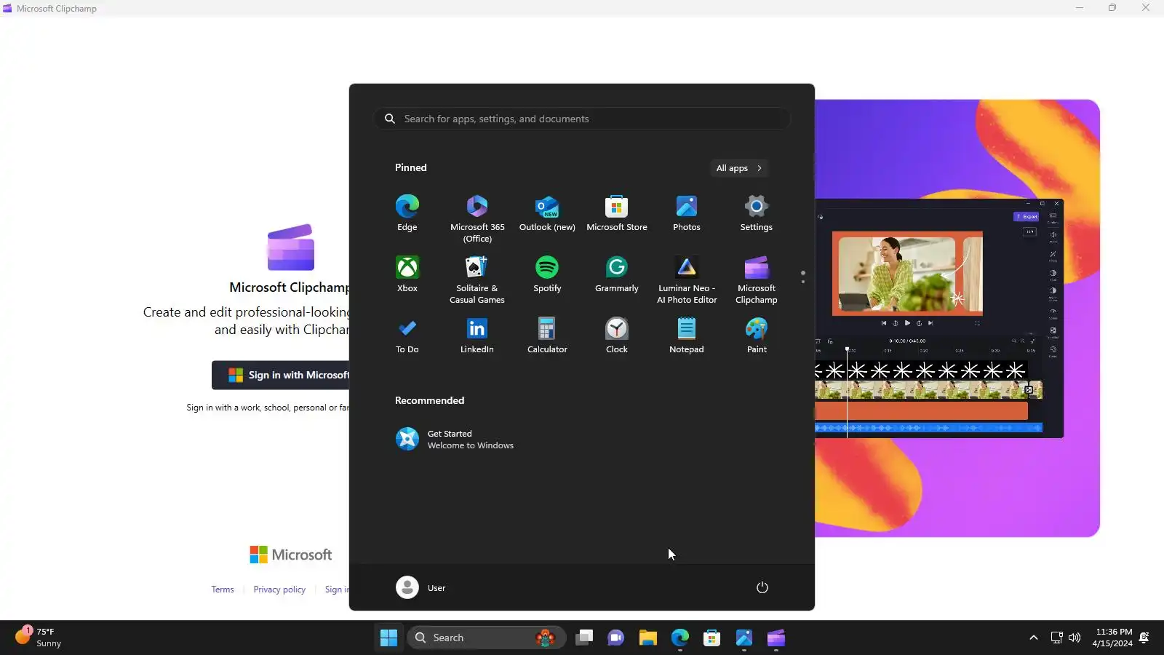Open the User account menu
The width and height of the screenshot is (1164, 655).
421,587
